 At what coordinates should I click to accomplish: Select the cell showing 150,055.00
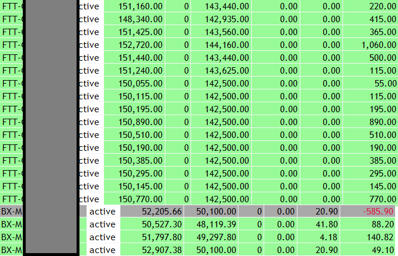click(x=134, y=84)
